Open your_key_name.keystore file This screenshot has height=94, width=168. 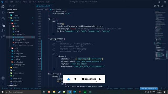[24, 45]
